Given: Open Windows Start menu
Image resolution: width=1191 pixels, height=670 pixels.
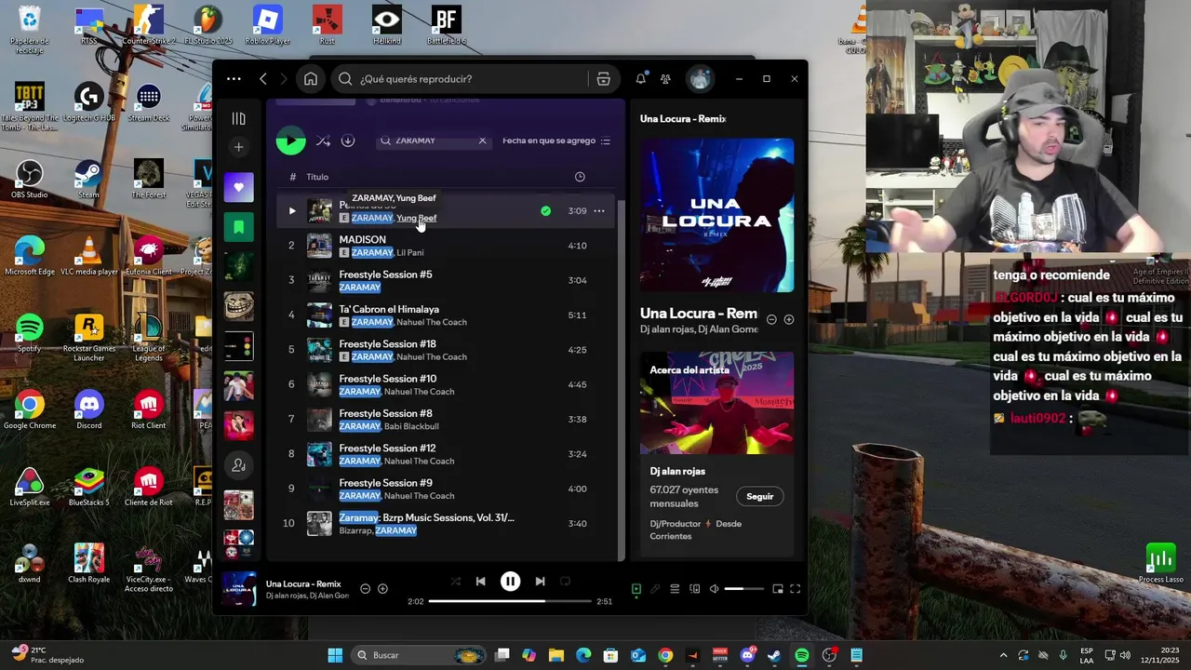Looking at the screenshot, I should click(335, 655).
